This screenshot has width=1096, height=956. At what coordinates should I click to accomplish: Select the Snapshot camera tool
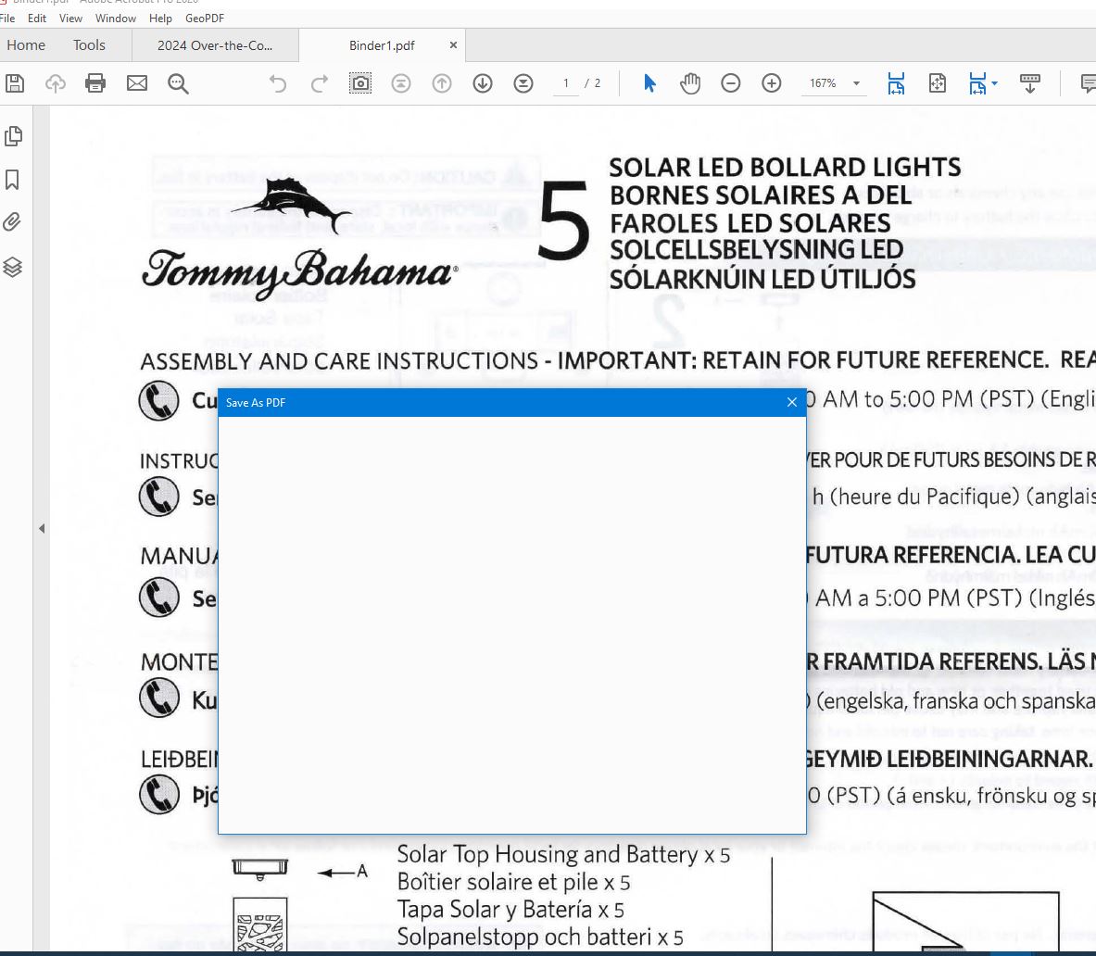click(360, 83)
